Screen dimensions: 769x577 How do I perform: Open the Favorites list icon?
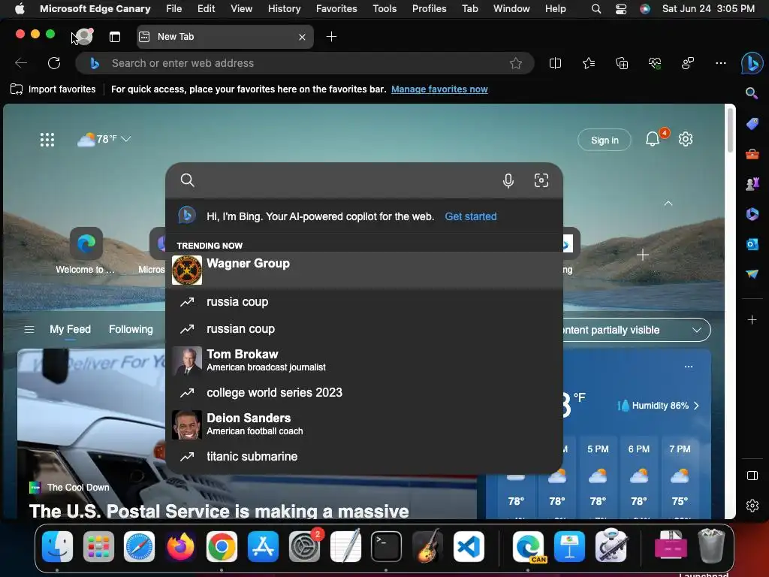(589, 63)
